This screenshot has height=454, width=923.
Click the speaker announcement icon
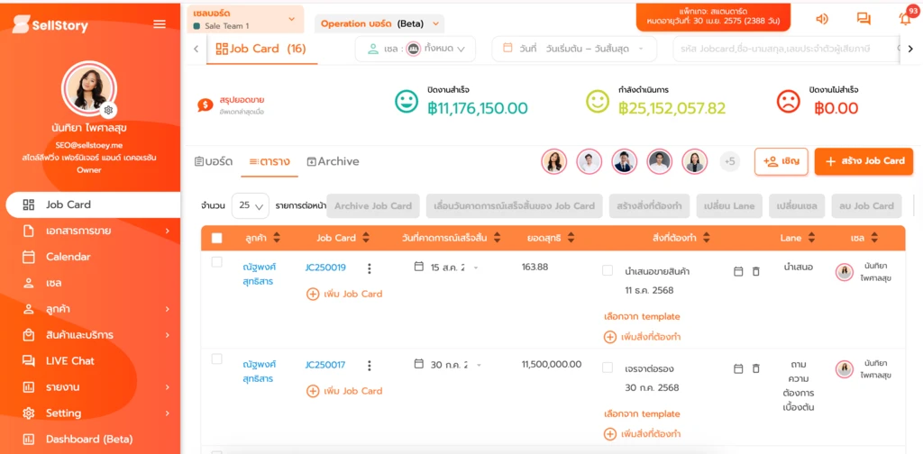click(822, 19)
